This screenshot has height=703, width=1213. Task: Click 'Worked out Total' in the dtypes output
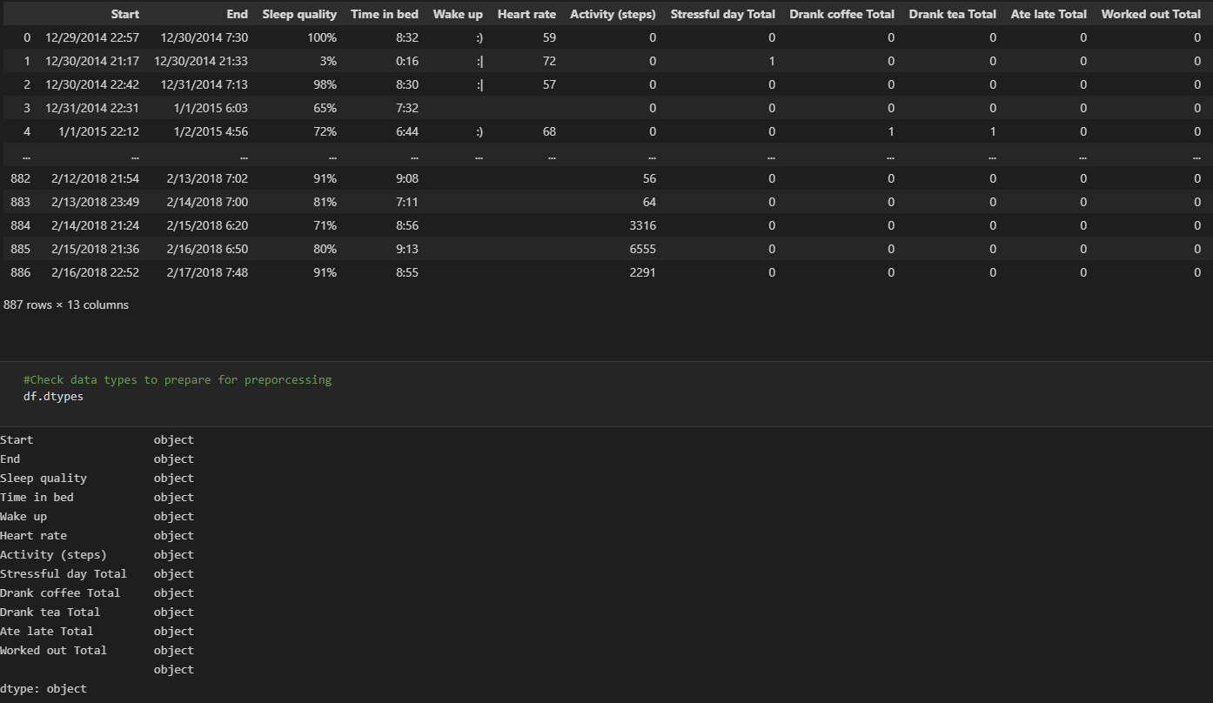(x=53, y=650)
